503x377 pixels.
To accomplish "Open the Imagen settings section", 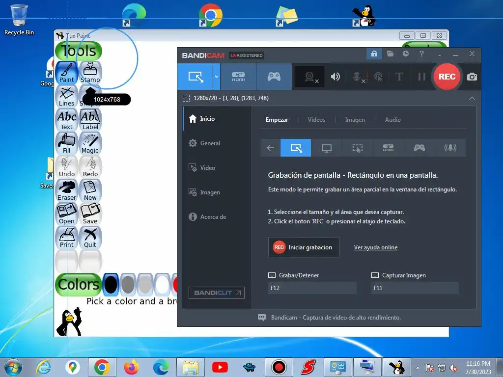I will click(x=217, y=192).
